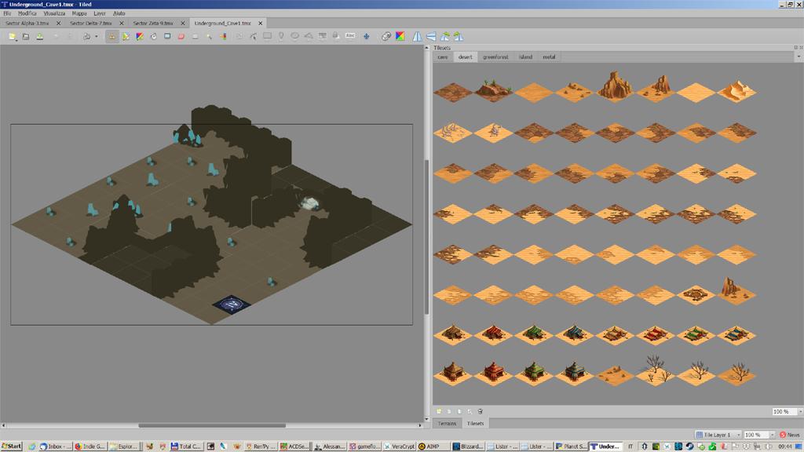This screenshot has width=804, height=452.
Task: Select the Insert Point pin tool
Action: (281, 36)
